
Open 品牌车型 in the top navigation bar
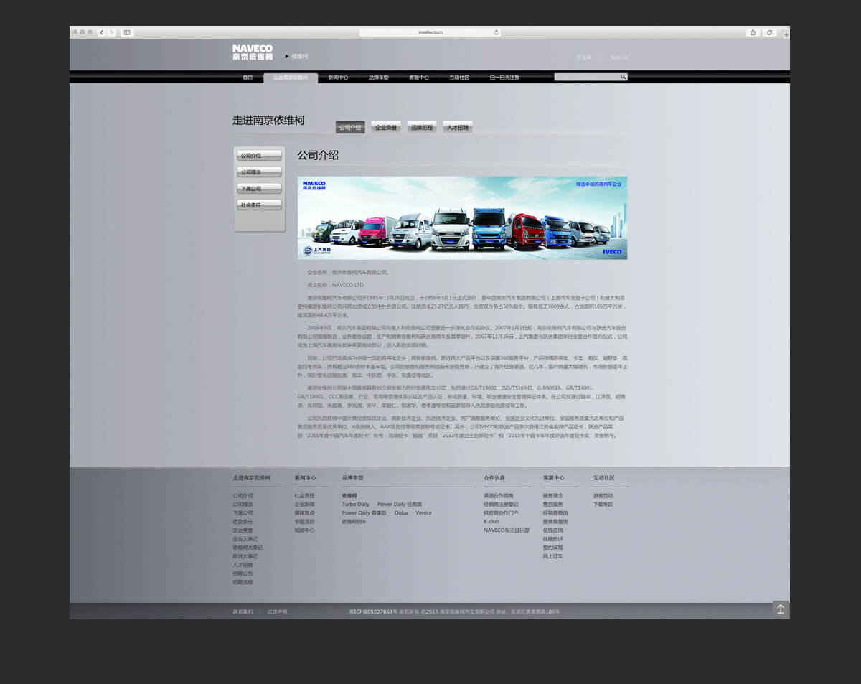point(378,78)
